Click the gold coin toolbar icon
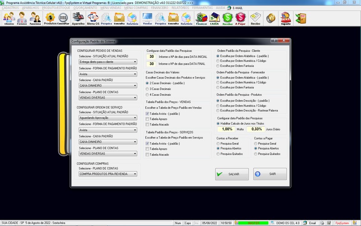 pyautogui.click(x=271, y=18)
